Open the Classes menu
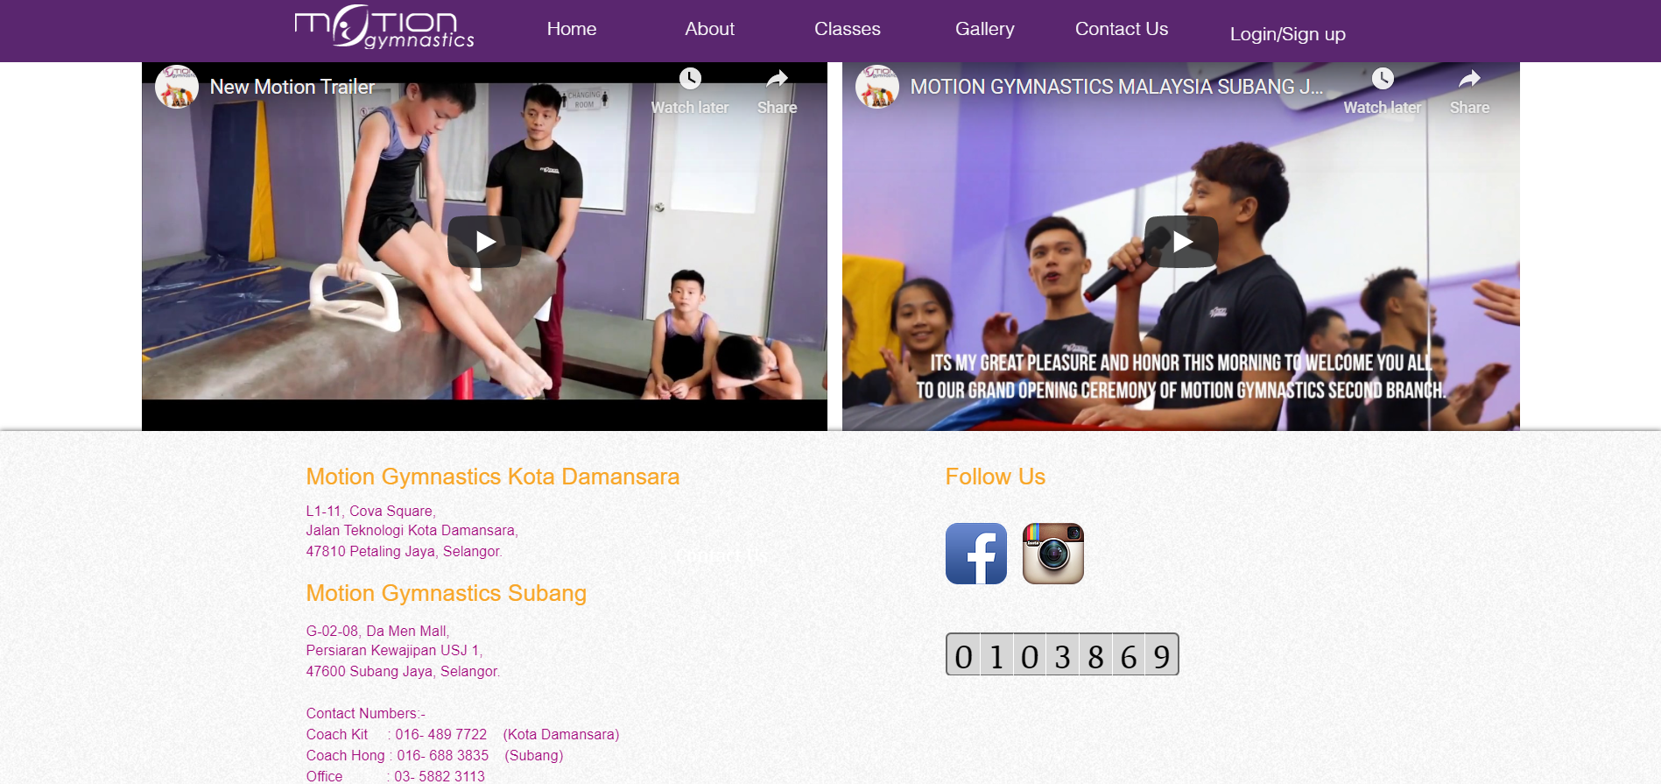This screenshot has height=784, width=1661. (x=847, y=29)
